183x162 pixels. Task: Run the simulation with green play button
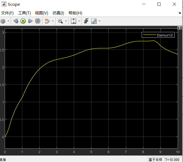coord(23,21)
